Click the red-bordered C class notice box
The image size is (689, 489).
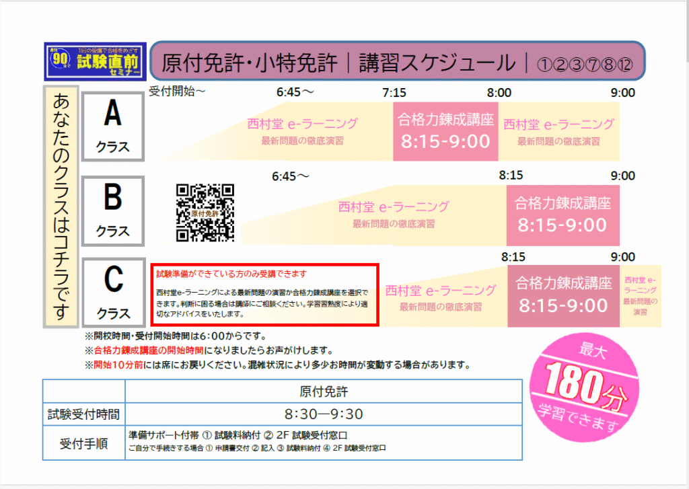265,294
